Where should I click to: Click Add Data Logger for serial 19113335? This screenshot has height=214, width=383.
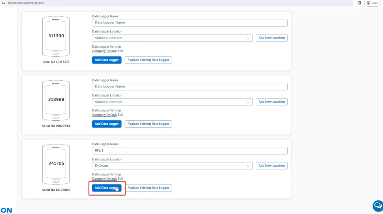point(107,60)
